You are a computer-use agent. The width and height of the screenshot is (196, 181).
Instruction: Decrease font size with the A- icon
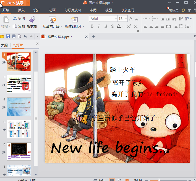(137, 19)
